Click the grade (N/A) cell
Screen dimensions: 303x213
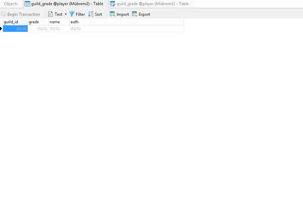click(x=38, y=29)
